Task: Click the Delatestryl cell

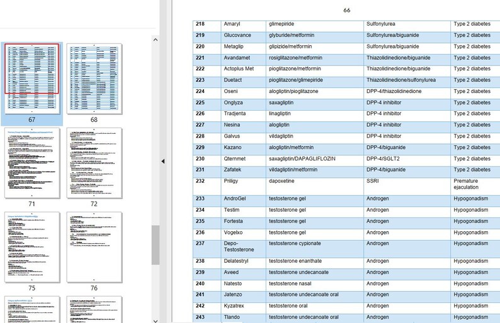Action: tap(243, 263)
